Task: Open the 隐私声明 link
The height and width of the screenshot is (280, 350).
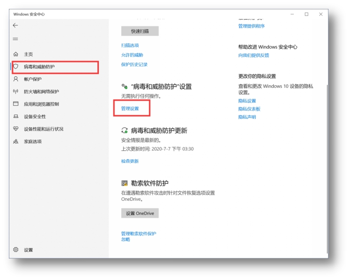Action: [247, 117]
